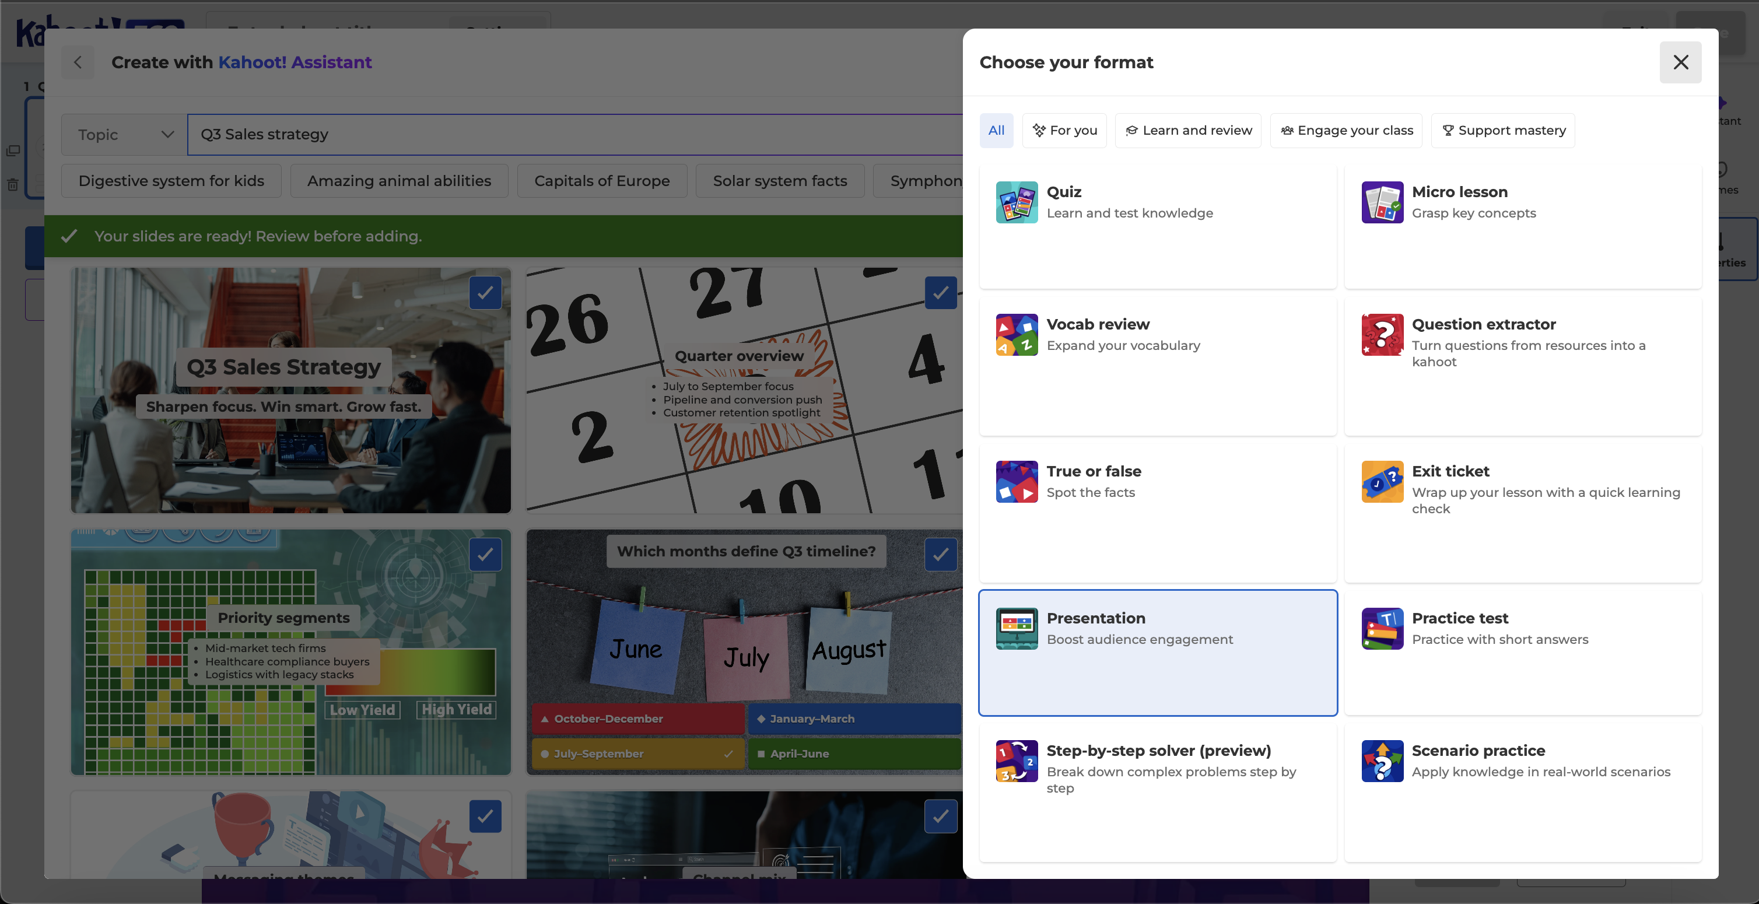Click the Micro lesson format icon

pyautogui.click(x=1382, y=202)
